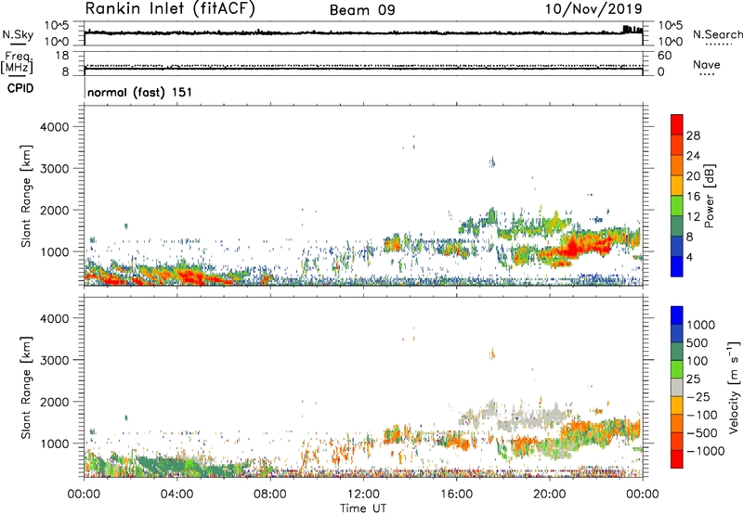743x514 pixels.
Task: Select the '12:00' time tick label
Action: 363,495
